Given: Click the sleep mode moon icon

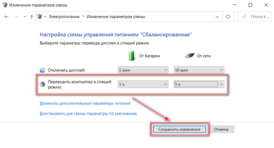Looking at the screenshot, I should tap(42, 84).
